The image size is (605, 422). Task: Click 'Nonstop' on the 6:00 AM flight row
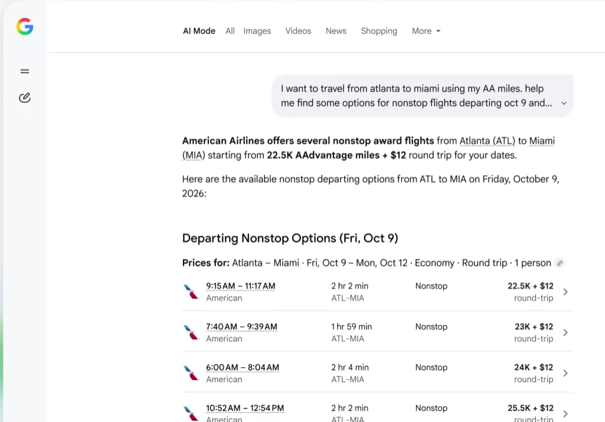[431, 367]
